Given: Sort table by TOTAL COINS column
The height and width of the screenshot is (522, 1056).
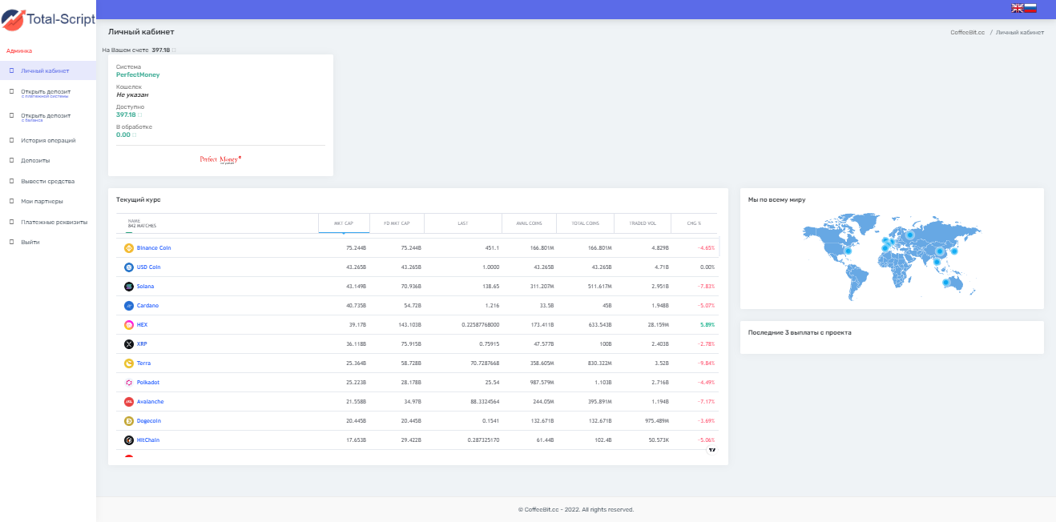Looking at the screenshot, I should pos(586,223).
